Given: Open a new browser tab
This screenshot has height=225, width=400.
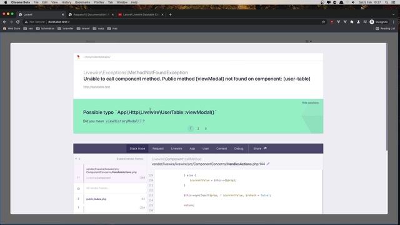Looking at the screenshot, I should pyautogui.click(x=170, y=14).
